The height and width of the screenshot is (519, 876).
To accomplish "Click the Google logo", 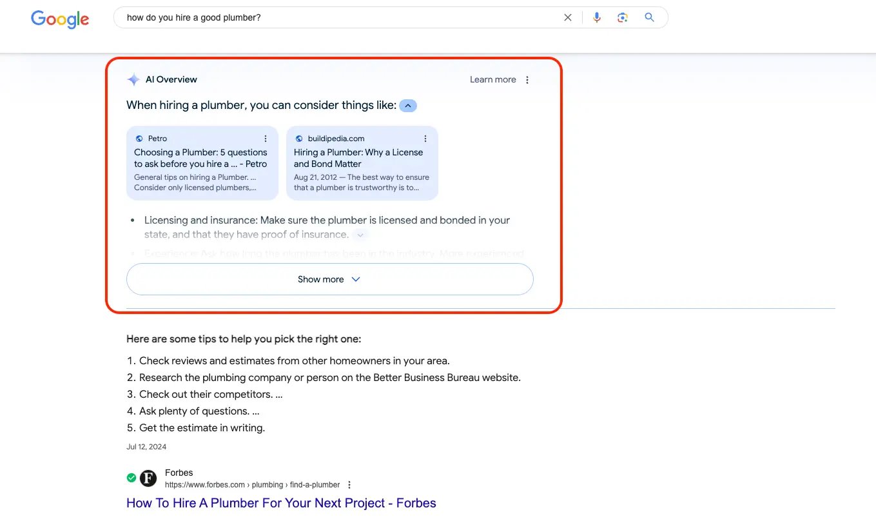I will click(x=60, y=19).
